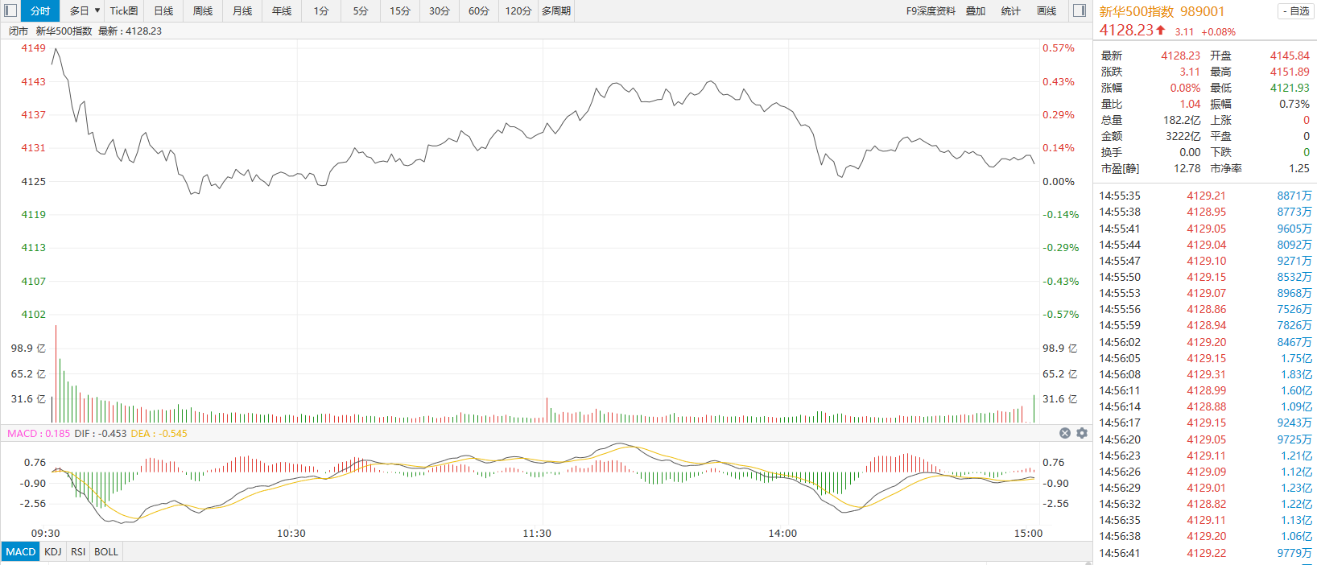The width and height of the screenshot is (1317, 565).
Task: Click the 金额 3222亿 value
Action: (x=1183, y=136)
